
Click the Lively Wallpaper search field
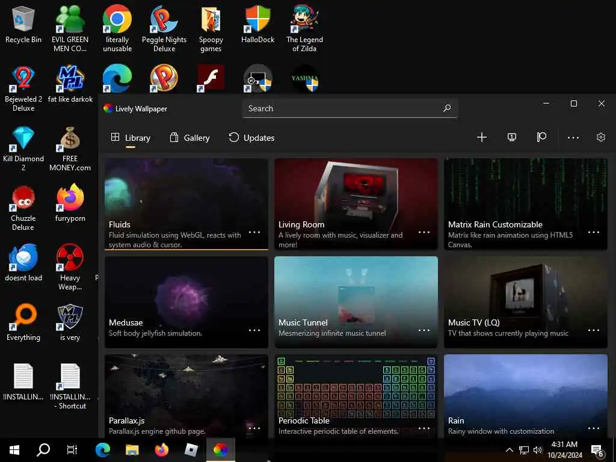coord(350,108)
